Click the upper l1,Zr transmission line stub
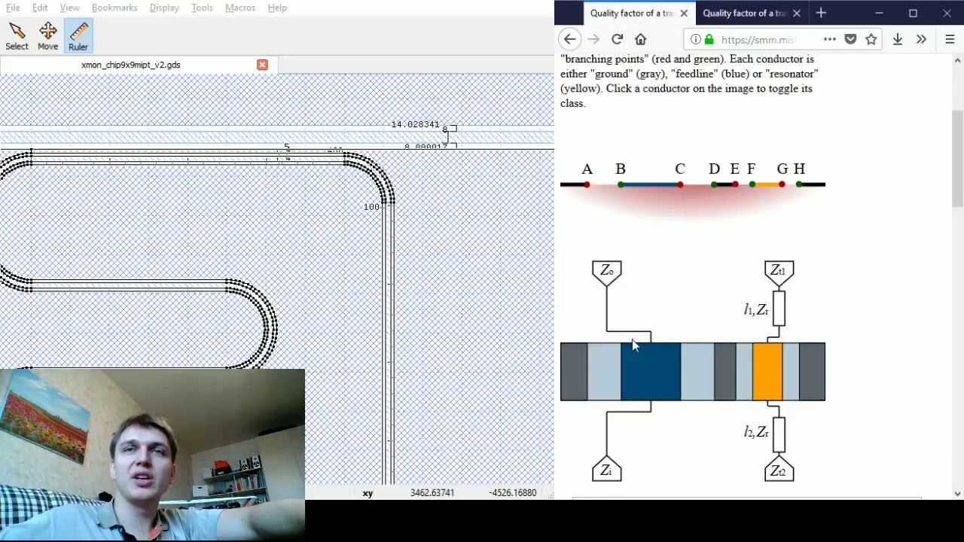The image size is (964, 542). point(779,309)
